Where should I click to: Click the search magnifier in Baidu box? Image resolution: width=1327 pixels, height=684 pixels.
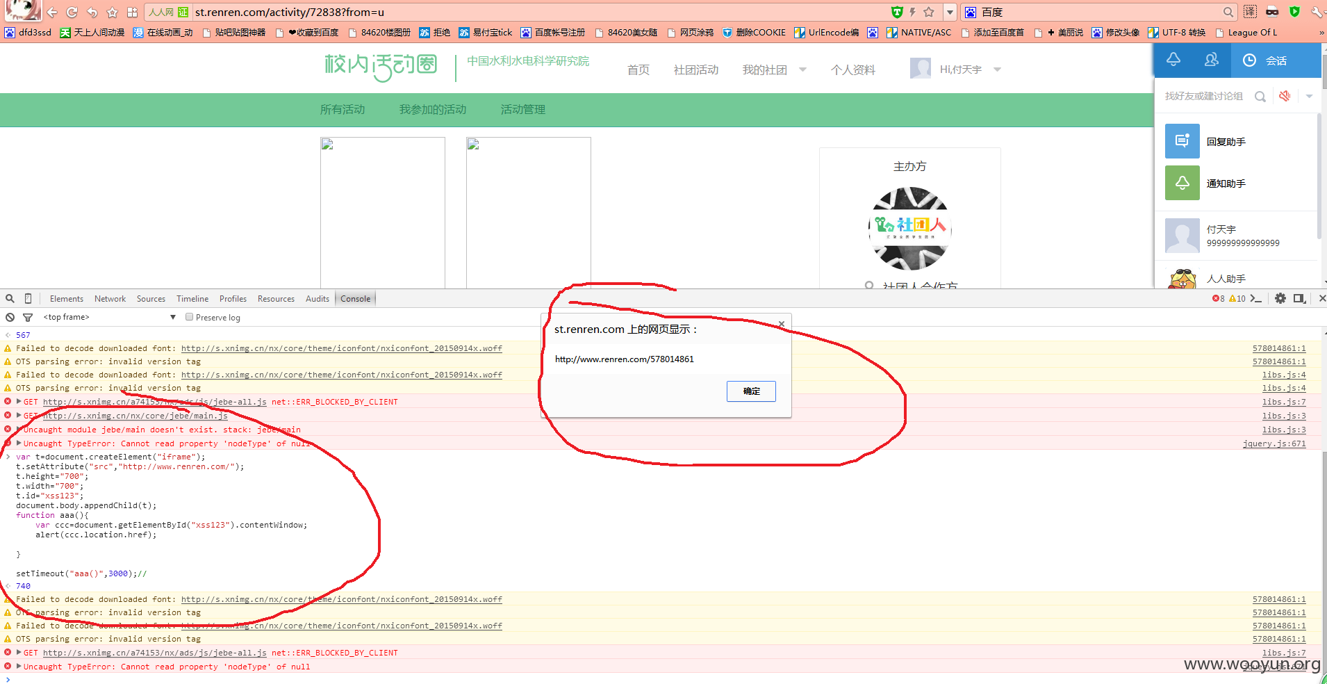(1228, 12)
